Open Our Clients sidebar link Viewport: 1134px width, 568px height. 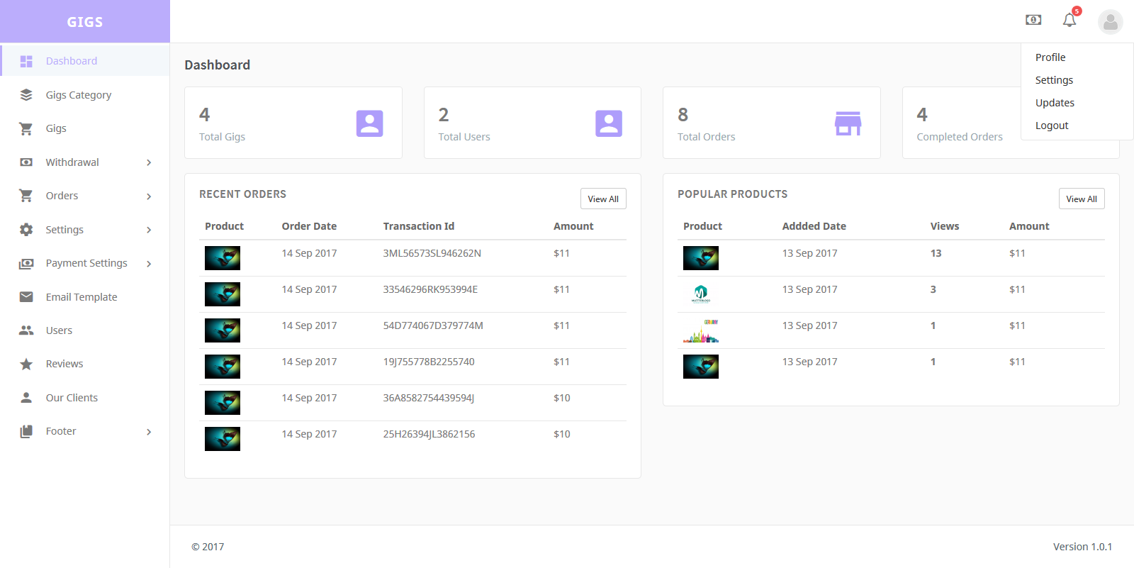pos(85,398)
